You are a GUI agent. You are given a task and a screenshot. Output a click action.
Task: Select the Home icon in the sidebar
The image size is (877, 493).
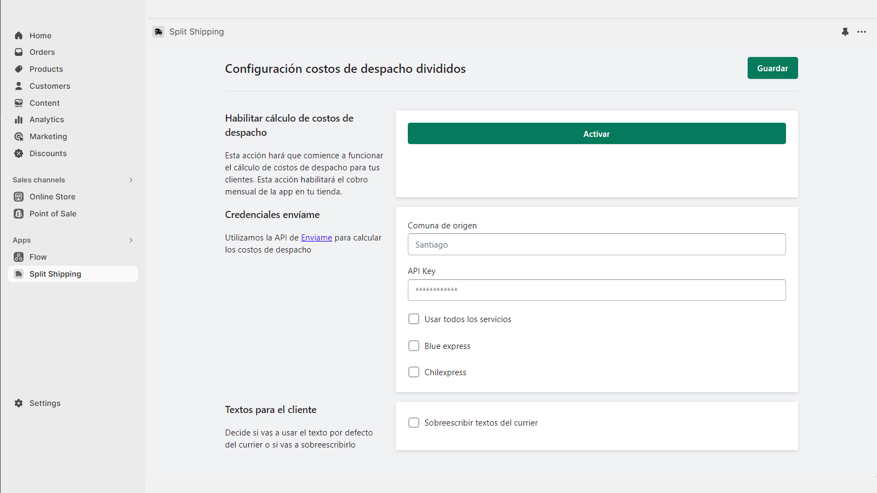pos(19,35)
